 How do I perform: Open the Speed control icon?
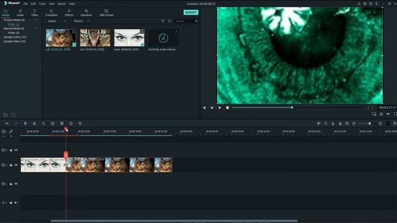tap(53, 123)
